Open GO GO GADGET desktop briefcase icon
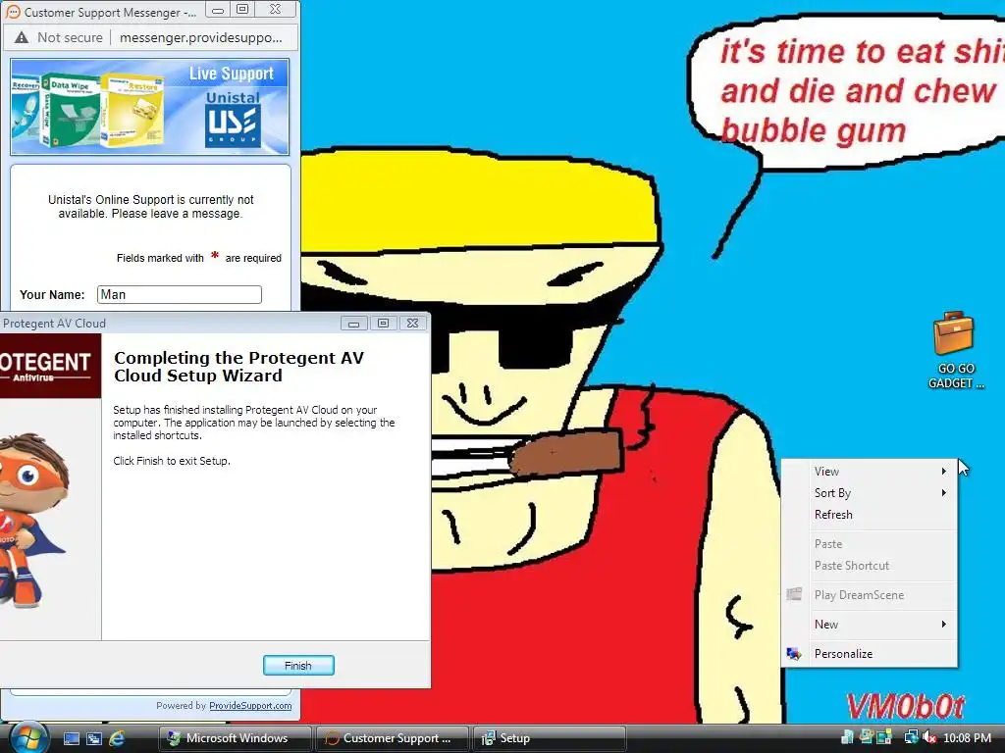 tap(954, 350)
